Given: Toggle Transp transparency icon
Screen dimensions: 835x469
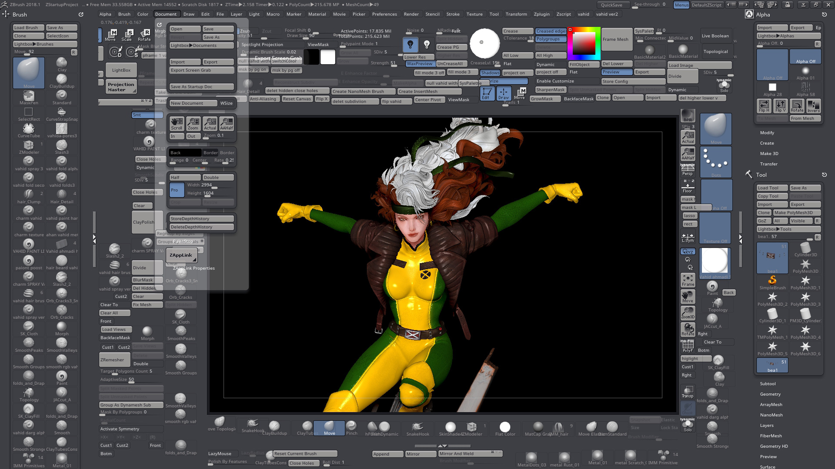Looking at the screenshot, I should 688,392.
